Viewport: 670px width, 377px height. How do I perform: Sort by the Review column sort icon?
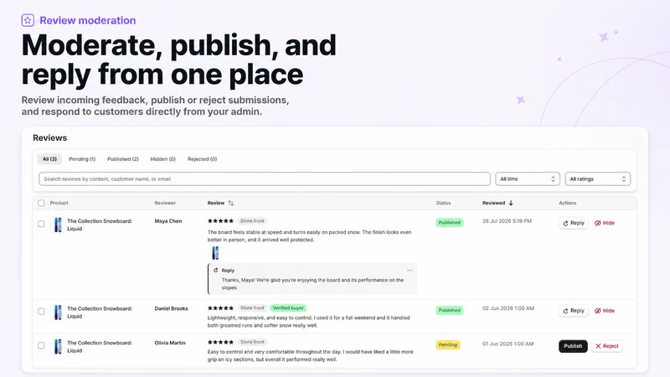click(231, 203)
